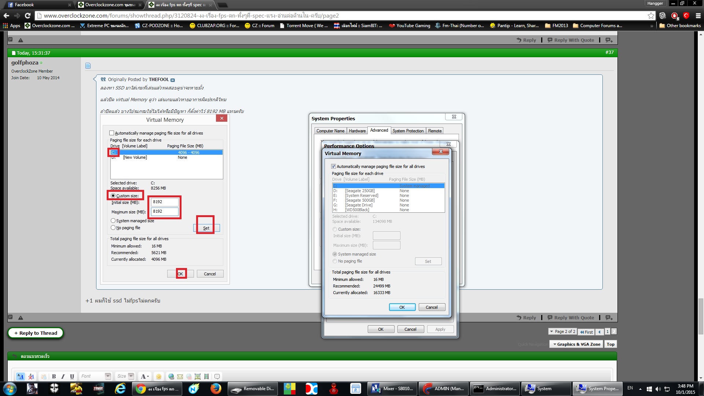Open the Size dropdown in editor

click(131, 376)
